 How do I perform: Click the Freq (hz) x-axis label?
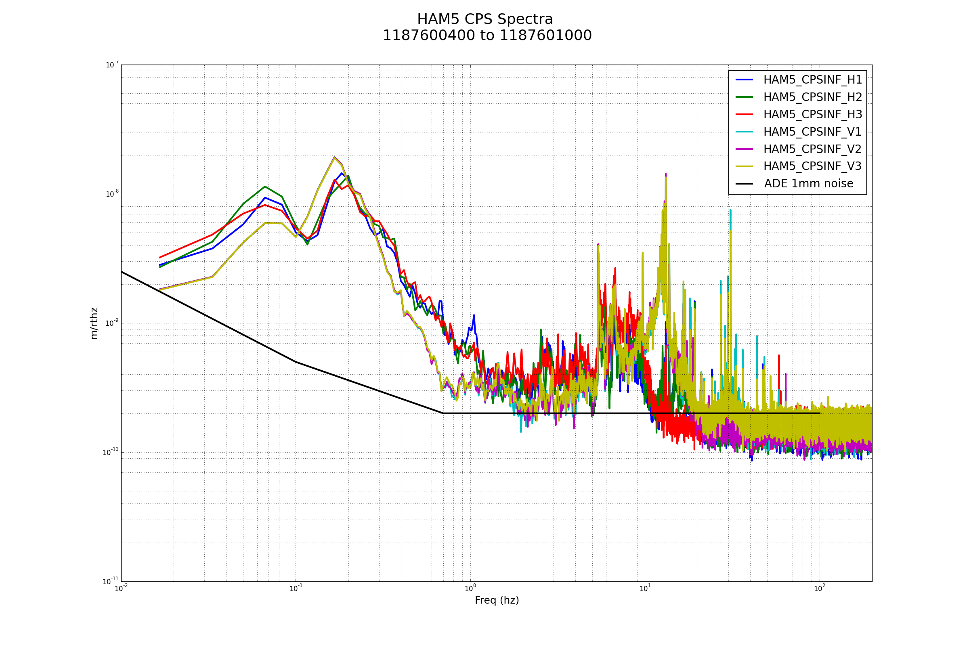pos(497,600)
